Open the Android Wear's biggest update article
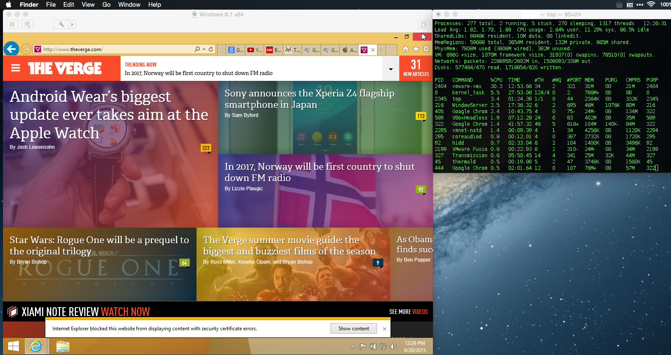Image resolution: width=671 pixels, height=355 pixels. [109, 115]
